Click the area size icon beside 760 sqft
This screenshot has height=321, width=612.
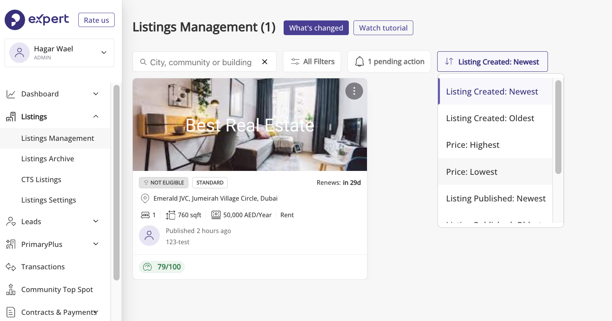(171, 215)
